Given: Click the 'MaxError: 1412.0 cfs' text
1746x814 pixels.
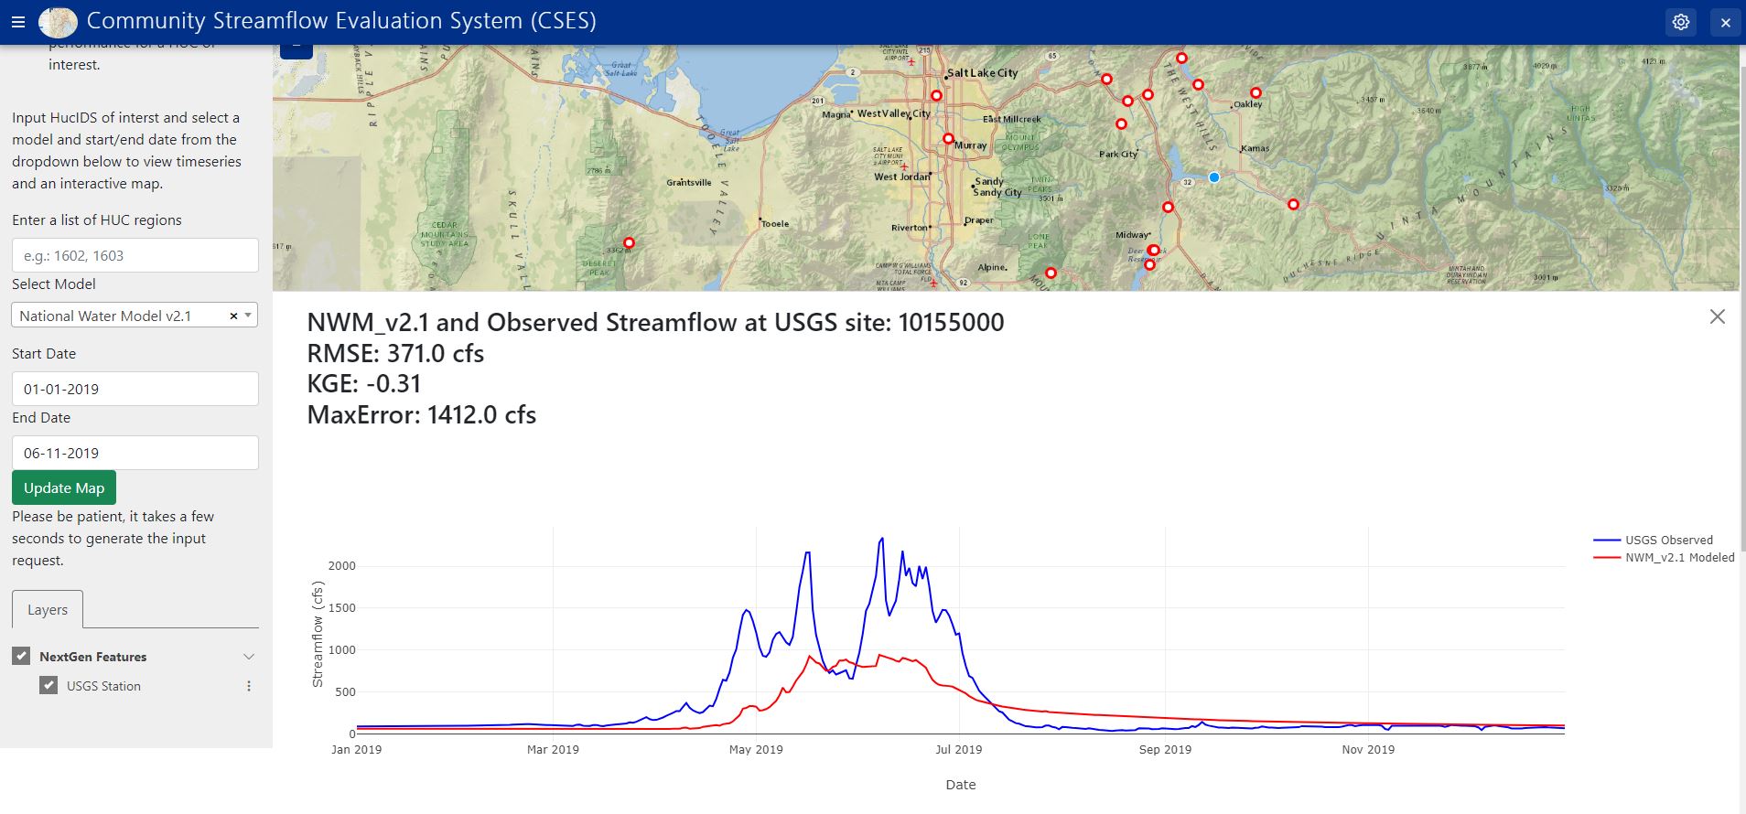Looking at the screenshot, I should [422, 415].
